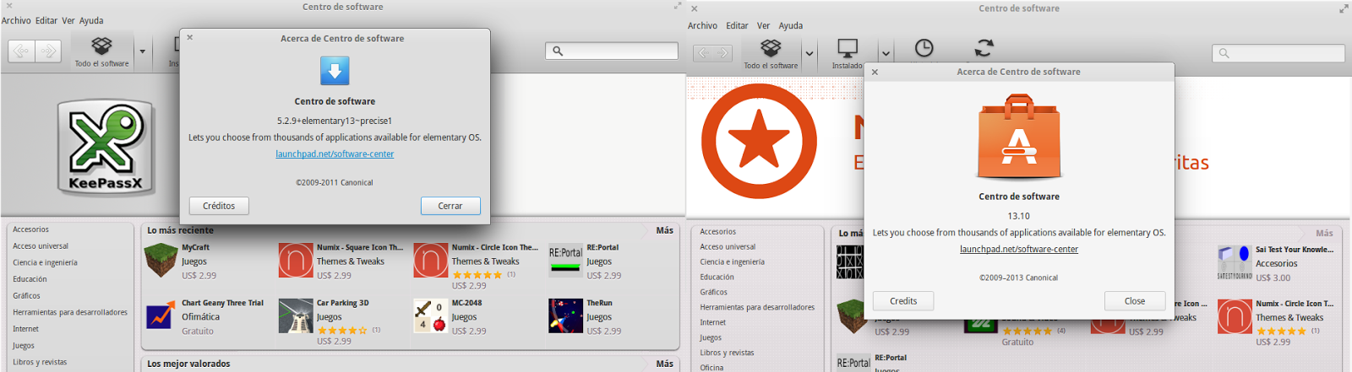Select Educación category in left window
The image size is (1352, 372).
coord(30,279)
